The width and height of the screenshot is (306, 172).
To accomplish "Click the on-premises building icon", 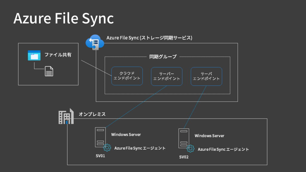I will coord(66,117).
